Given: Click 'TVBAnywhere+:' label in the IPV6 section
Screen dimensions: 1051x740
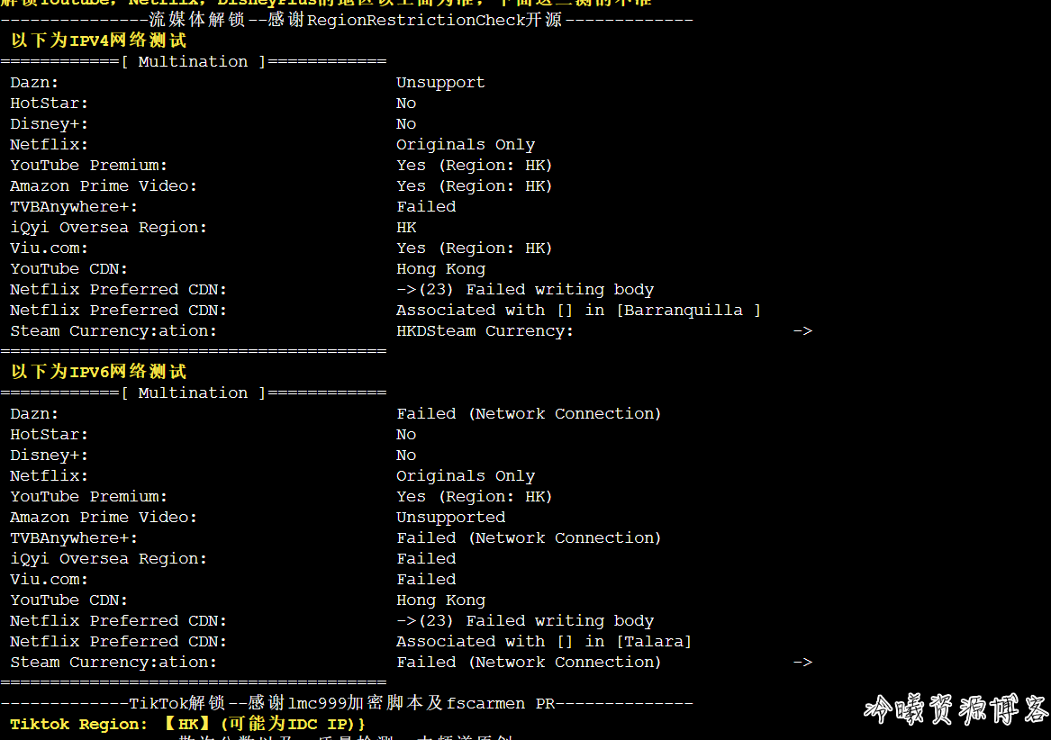Looking at the screenshot, I should (x=74, y=538).
